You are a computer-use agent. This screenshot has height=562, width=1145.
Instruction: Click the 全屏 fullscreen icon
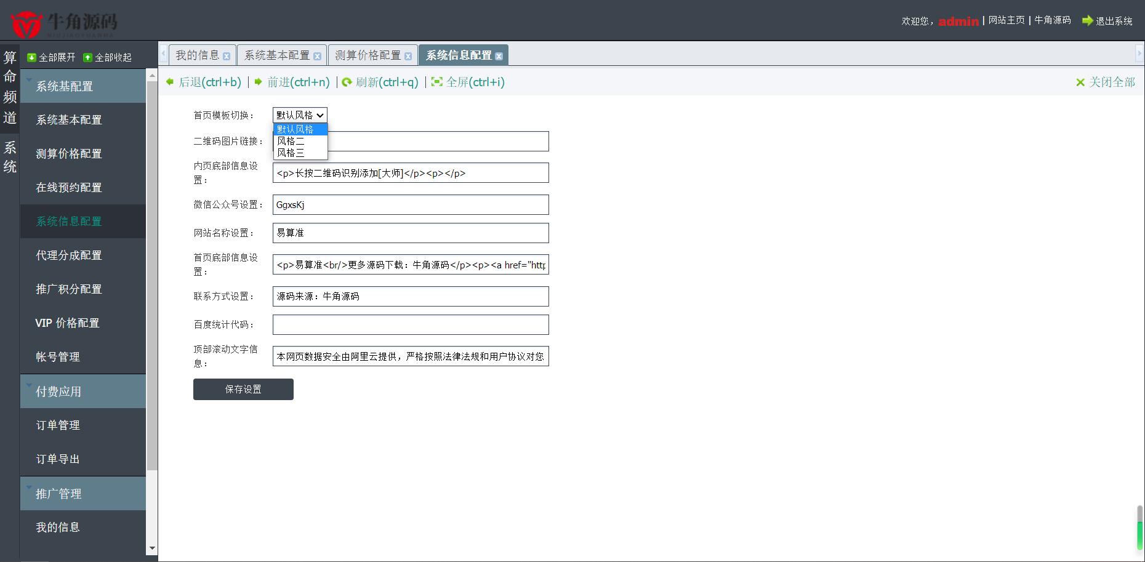click(436, 82)
